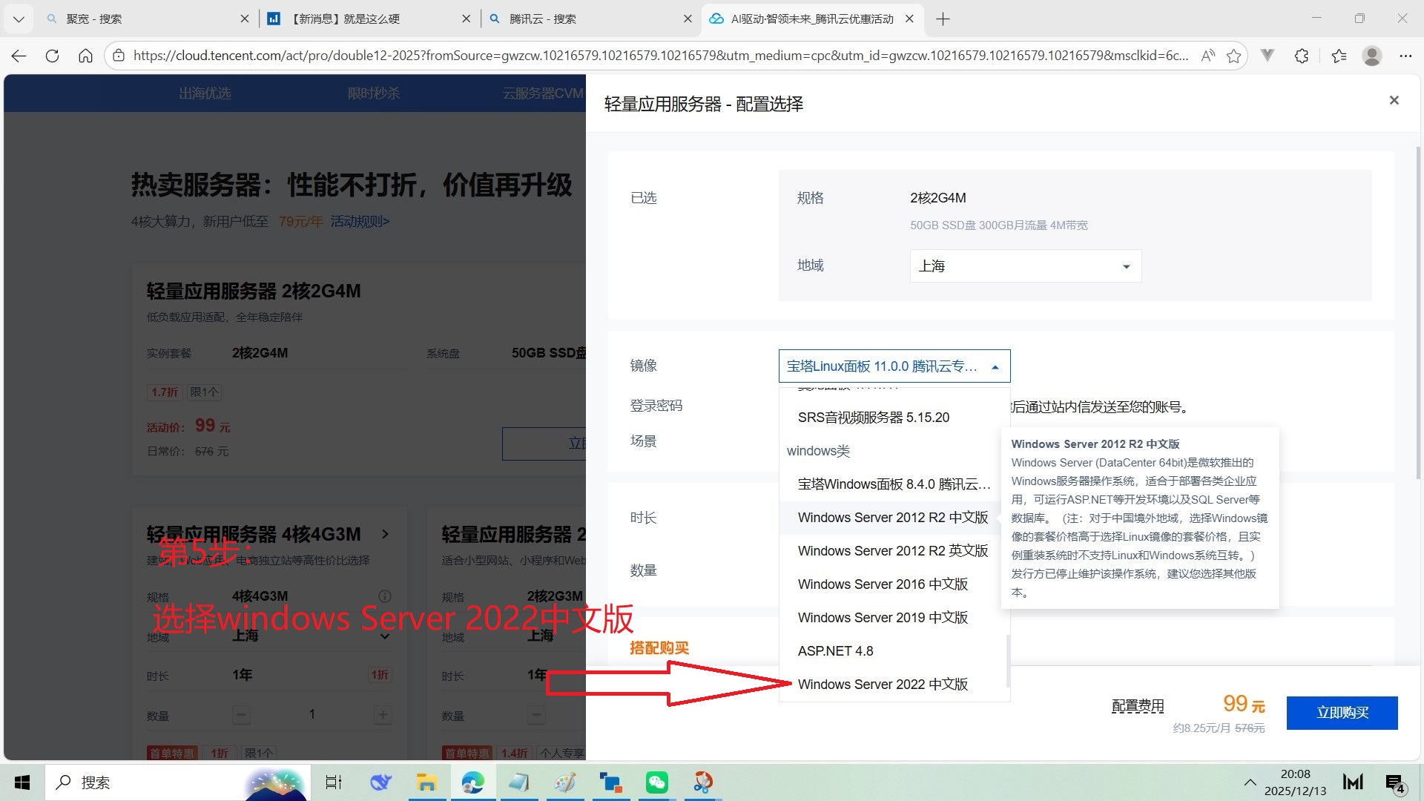Image resolution: width=1424 pixels, height=801 pixels.
Task: Open browser extensions puzzle icon
Action: point(1301,56)
